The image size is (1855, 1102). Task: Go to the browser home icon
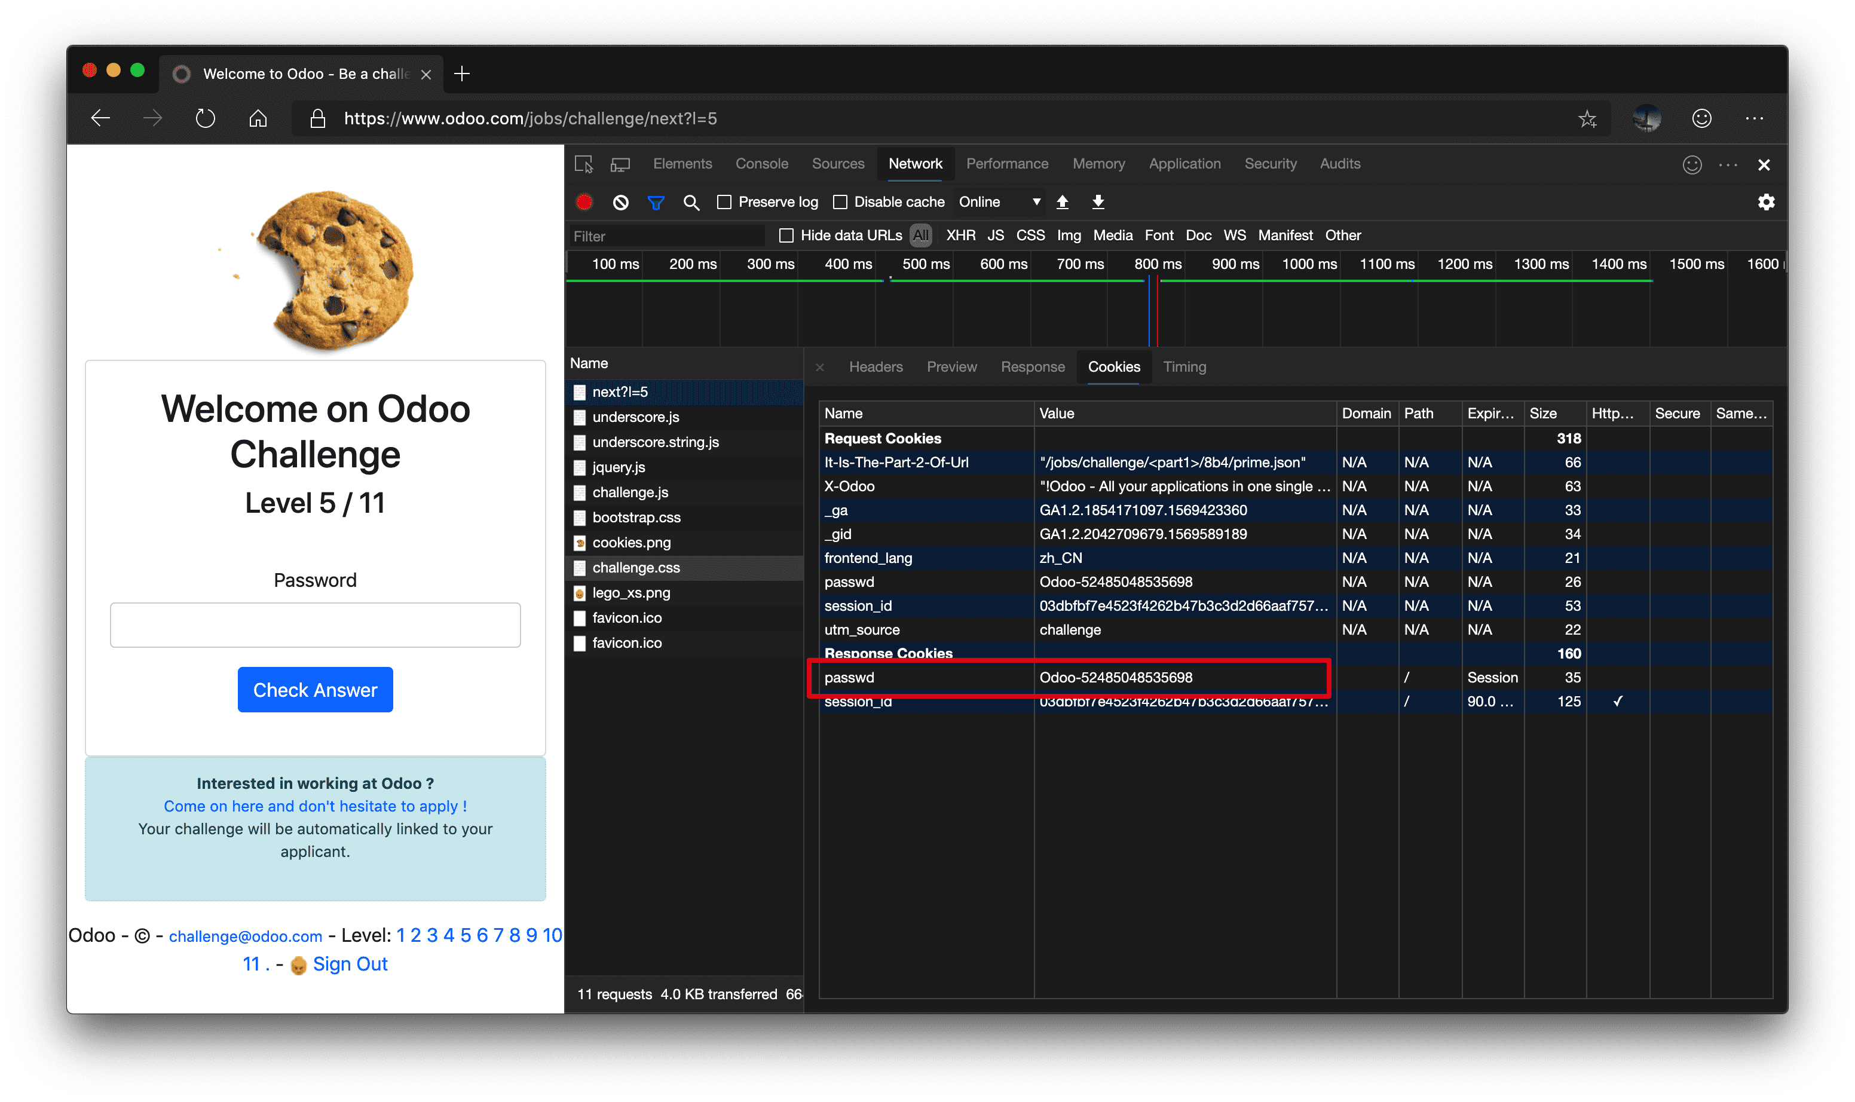point(258,118)
